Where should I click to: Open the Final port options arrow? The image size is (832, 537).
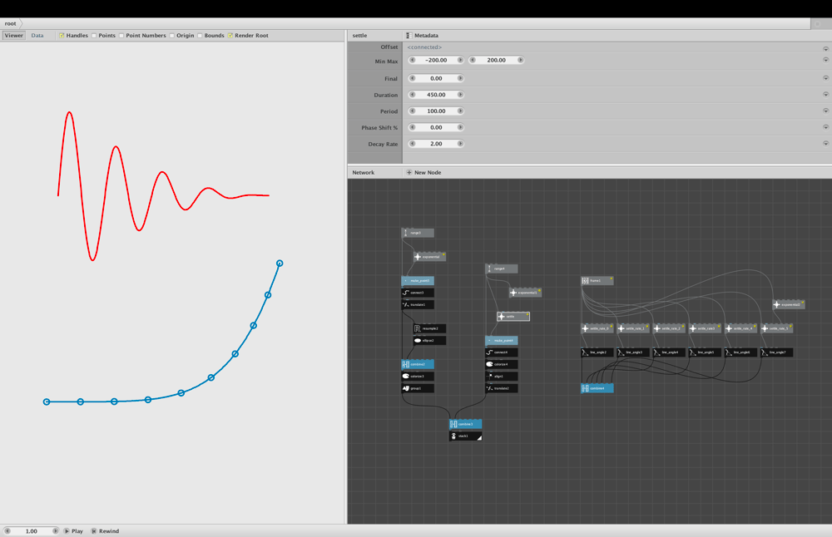tap(825, 78)
